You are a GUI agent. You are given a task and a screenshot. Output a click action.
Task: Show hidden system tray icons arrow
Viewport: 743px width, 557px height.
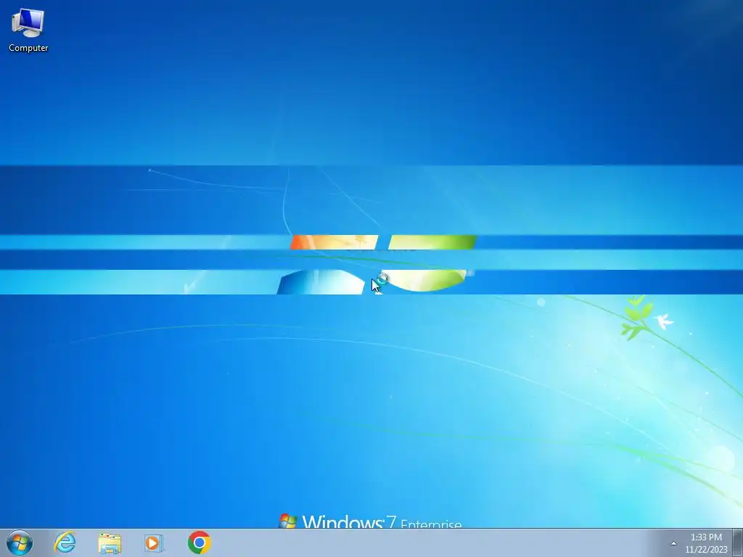click(x=673, y=543)
